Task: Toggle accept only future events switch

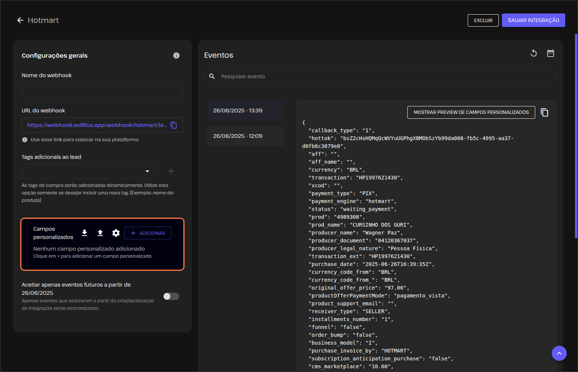Action: (x=171, y=296)
